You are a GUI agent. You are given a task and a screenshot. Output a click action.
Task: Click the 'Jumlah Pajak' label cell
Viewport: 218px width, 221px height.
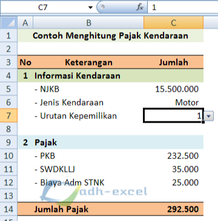pos(88,209)
